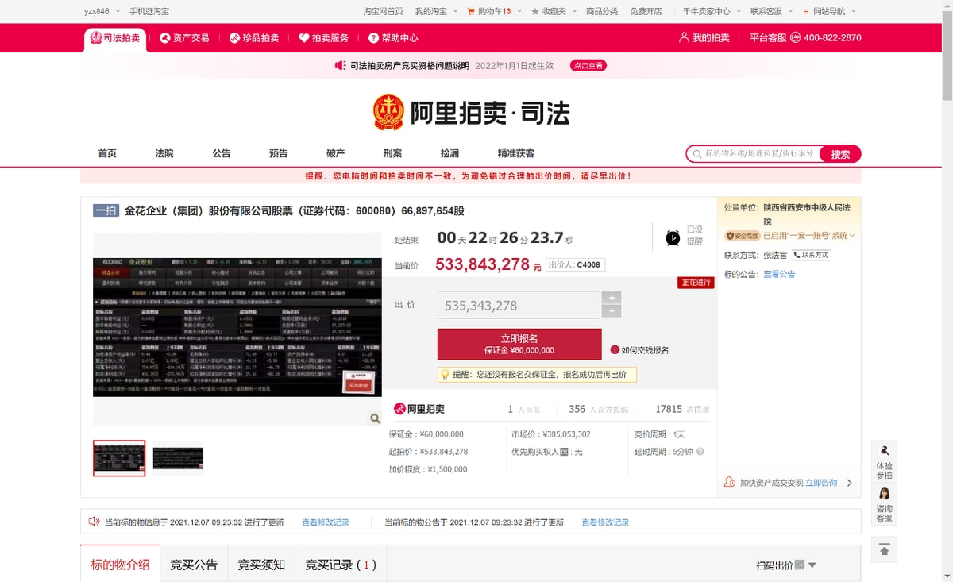This screenshot has height=582, width=953.
Task: Open the 资产交易 tab
Action: [x=184, y=37]
